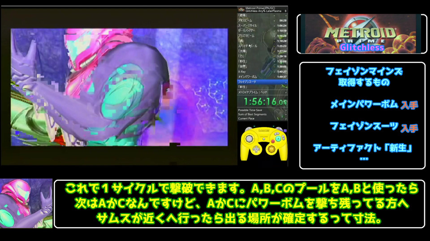Click the yellow GameCube controller input display
430x241 pixels.
263,144
